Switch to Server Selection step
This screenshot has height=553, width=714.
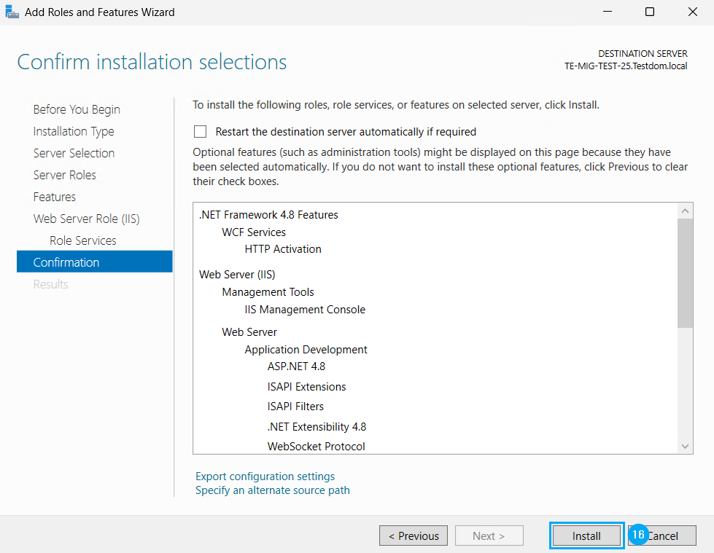(x=74, y=153)
